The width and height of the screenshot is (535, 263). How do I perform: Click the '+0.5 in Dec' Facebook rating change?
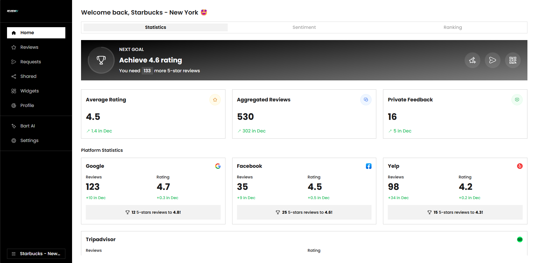click(319, 198)
